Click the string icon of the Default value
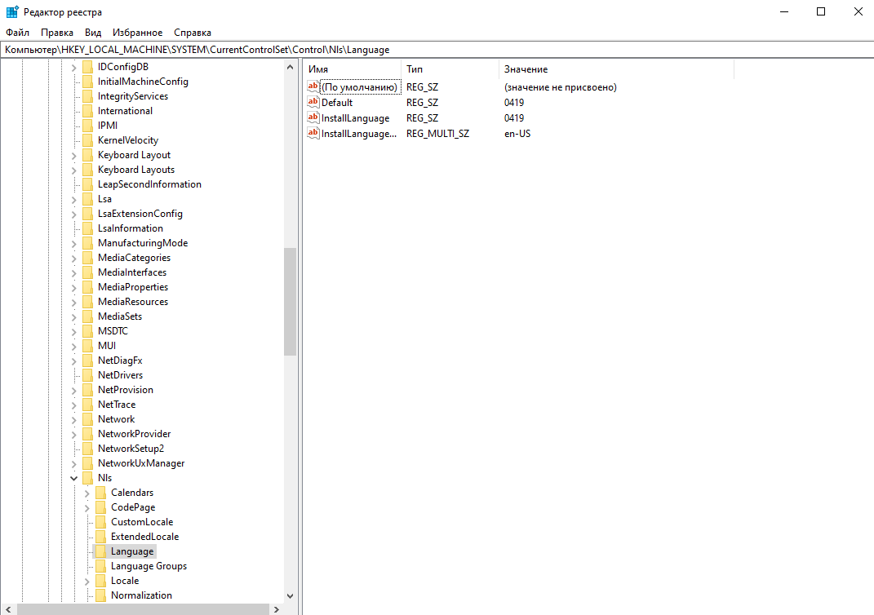The image size is (874, 615). click(x=313, y=102)
